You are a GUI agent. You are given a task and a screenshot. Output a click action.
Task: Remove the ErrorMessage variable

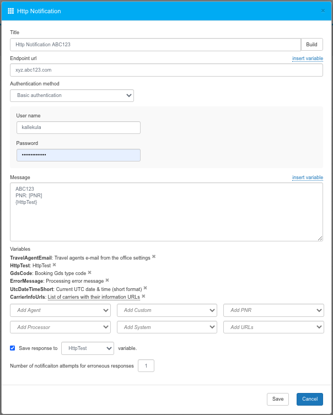(x=107, y=280)
